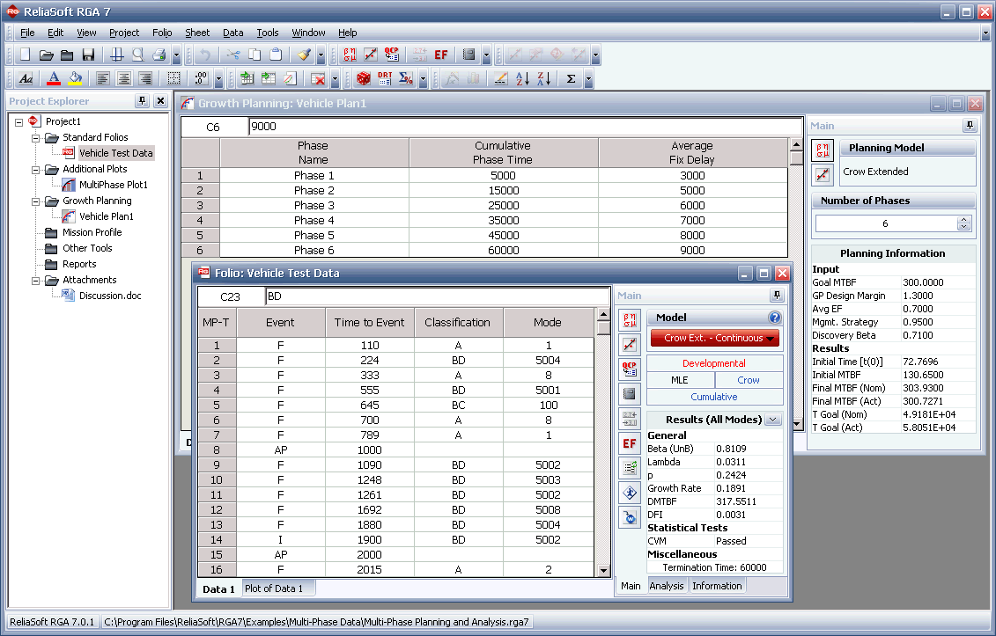
Task: Click the Cumulative setting link
Action: [714, 397]
